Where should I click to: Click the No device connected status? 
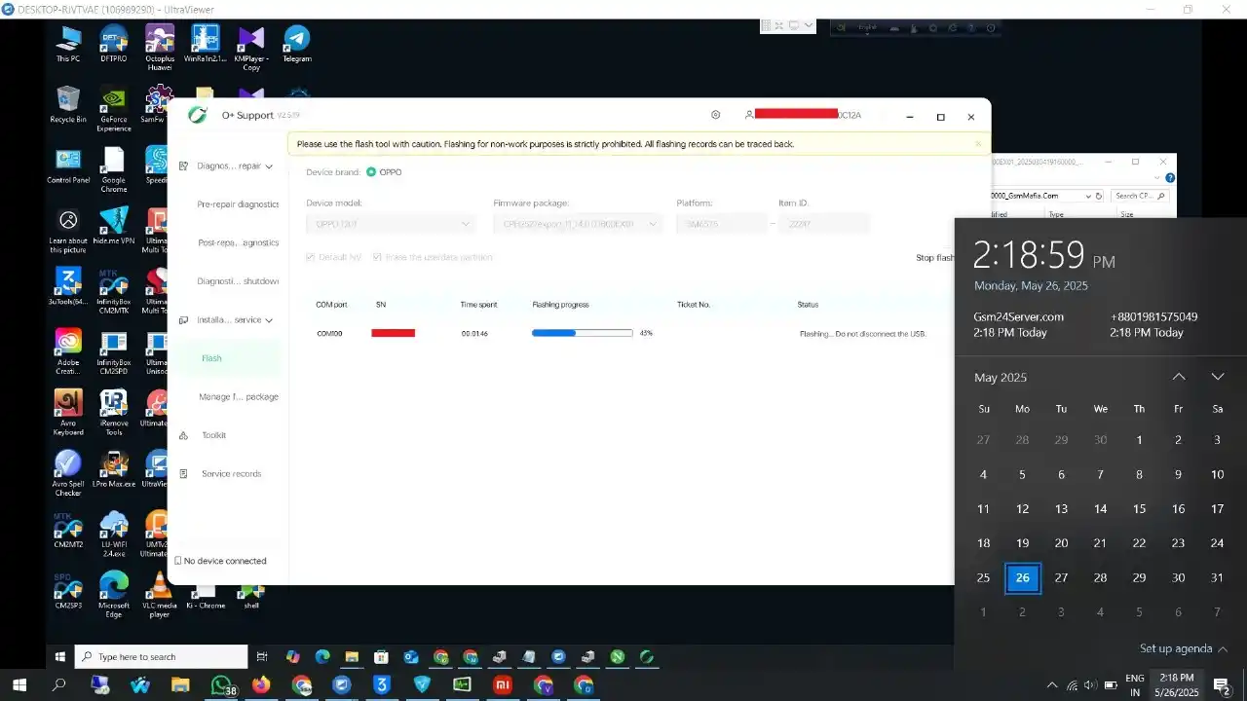pos(220,561)
